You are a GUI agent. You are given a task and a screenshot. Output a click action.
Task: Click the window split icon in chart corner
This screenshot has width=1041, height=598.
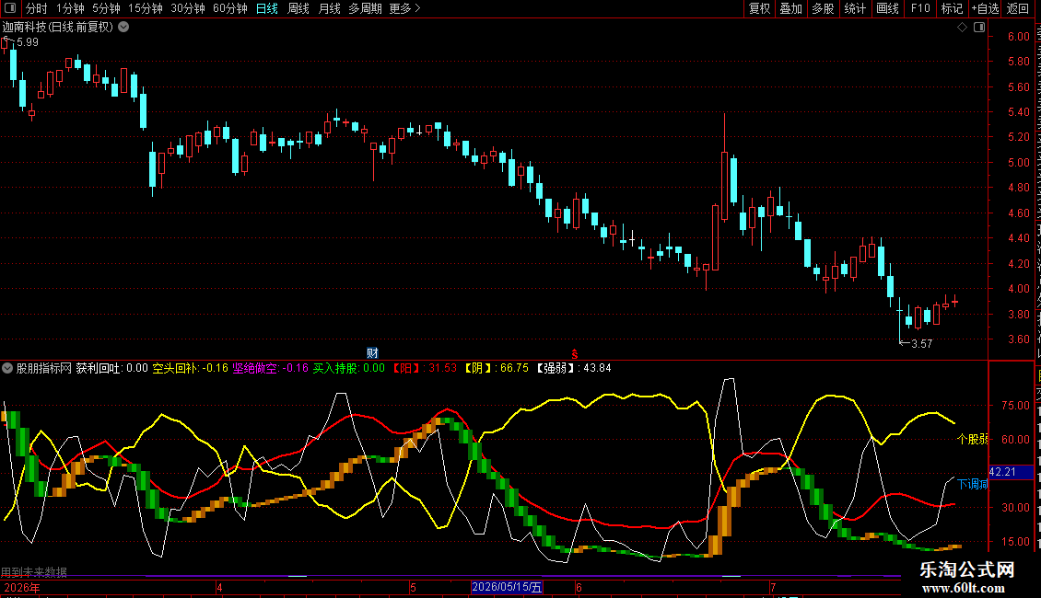click(979, 28)
